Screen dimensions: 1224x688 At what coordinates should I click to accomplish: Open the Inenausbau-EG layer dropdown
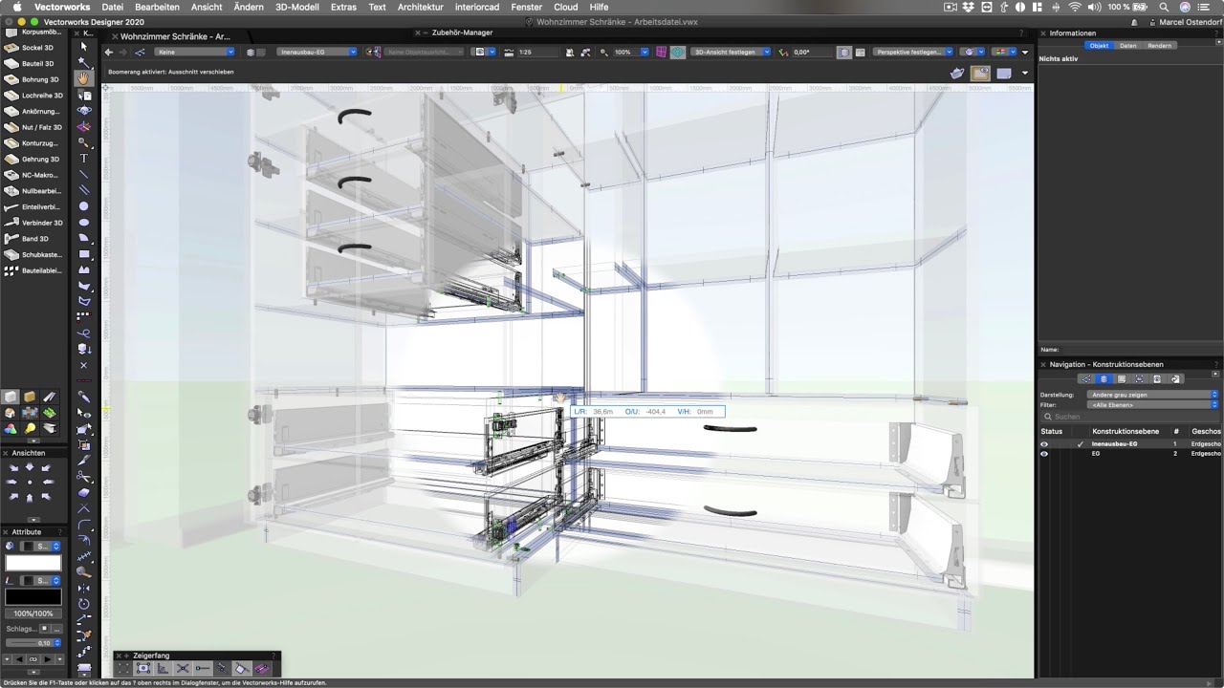point(317,53)
